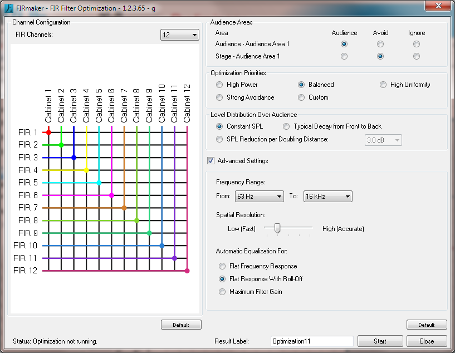Click the green FIR 2 Cabinet 2 node
The image size is (455, 353).
point(61,145)
